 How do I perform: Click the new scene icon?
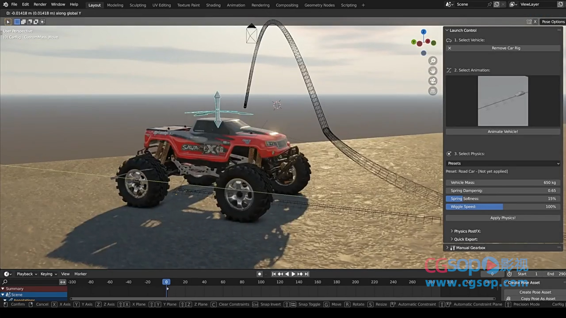[x=497, y=4]
